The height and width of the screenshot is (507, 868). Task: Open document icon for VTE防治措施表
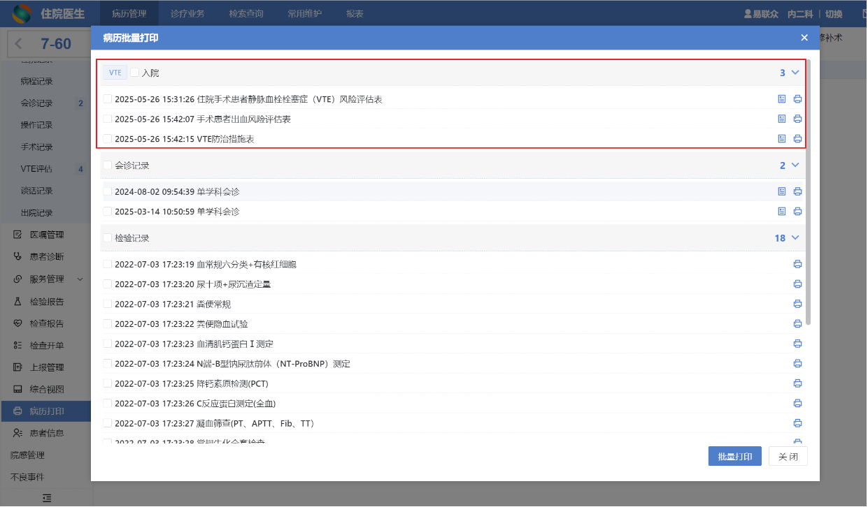pos(782,138)
